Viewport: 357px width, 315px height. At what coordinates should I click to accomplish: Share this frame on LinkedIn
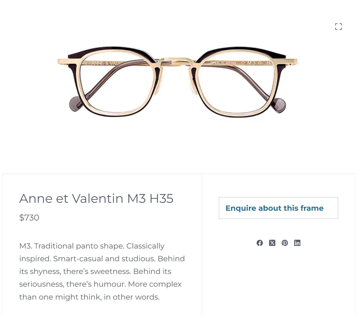(297, 243)
